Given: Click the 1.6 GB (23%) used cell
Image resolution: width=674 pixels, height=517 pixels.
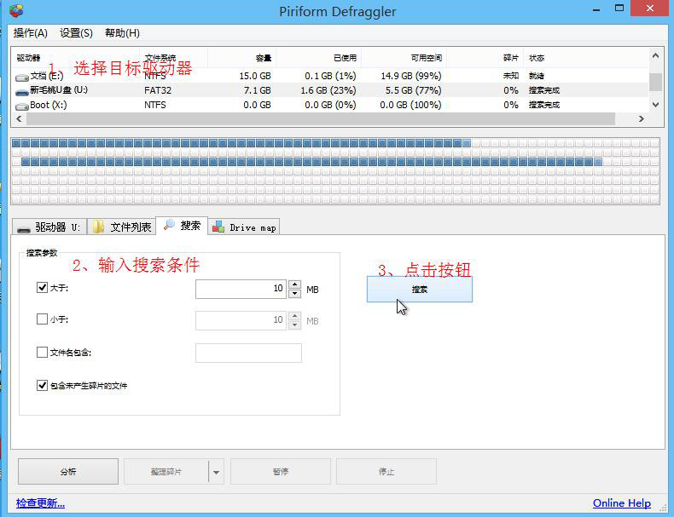Looking at the screenshot, I should [x=328, y=90].
